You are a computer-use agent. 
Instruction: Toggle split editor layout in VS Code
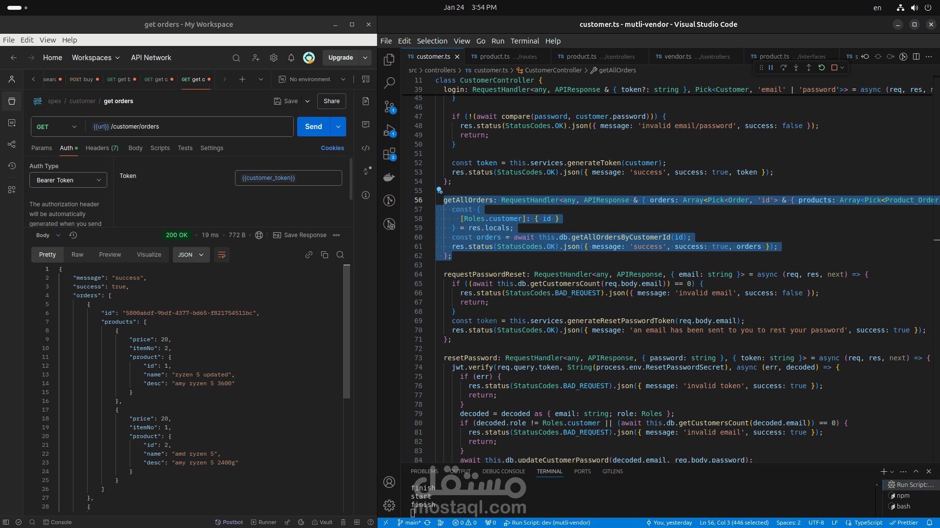point(916,57)
